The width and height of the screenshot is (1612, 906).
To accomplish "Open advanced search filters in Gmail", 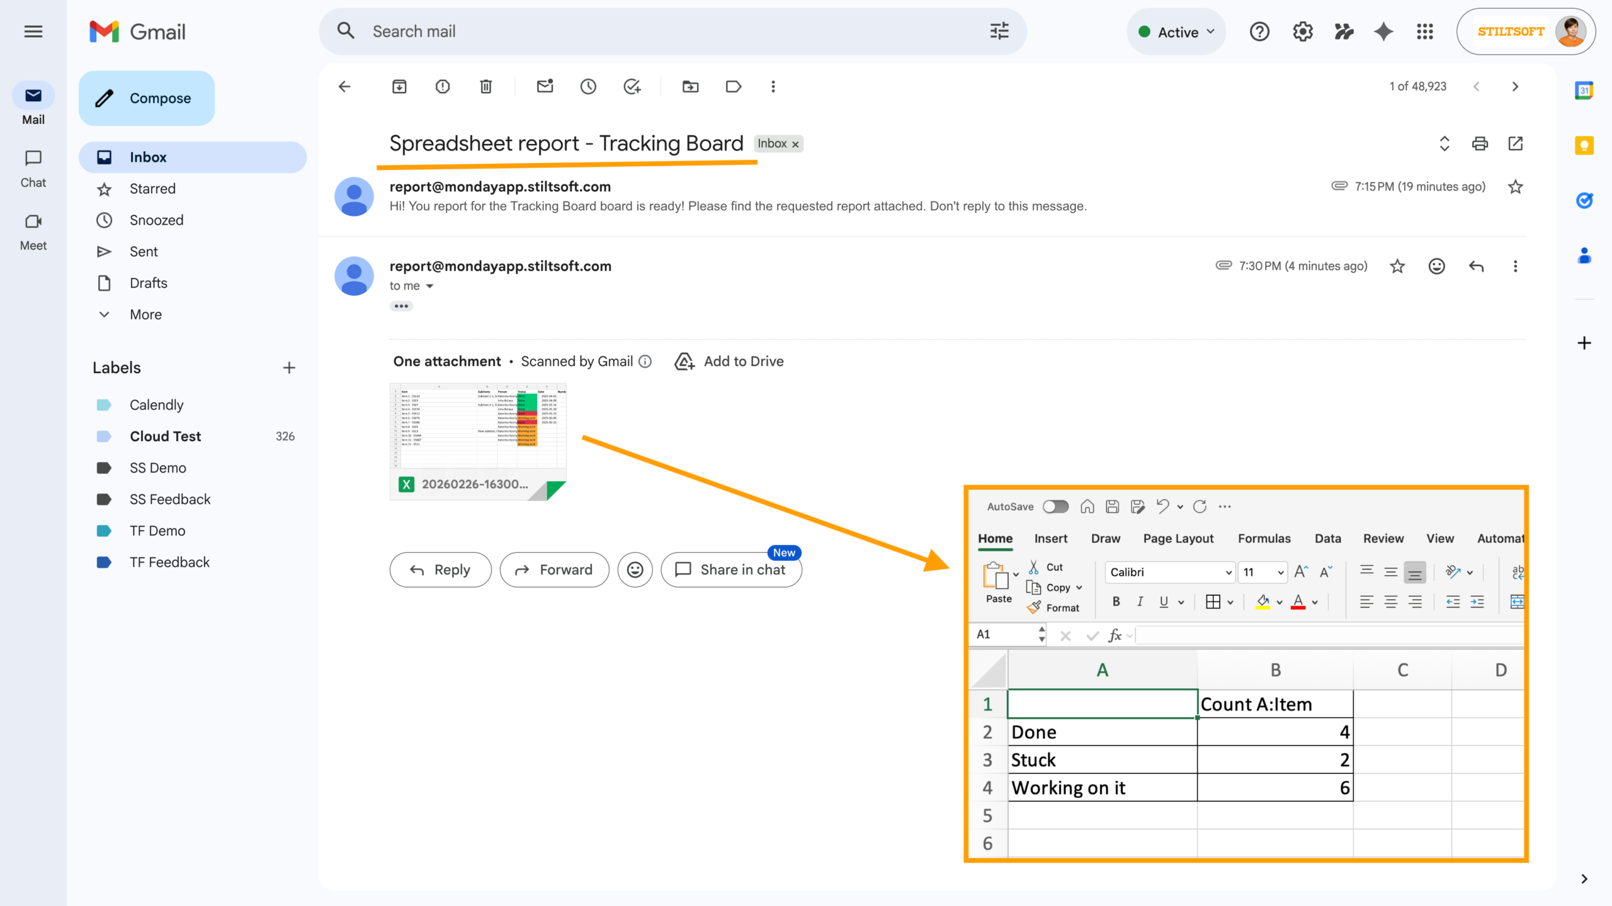I will click(998, 31).
